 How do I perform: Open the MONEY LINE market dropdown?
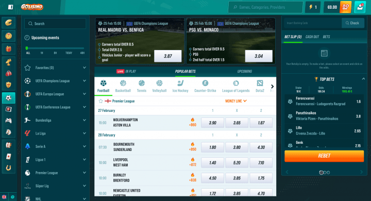[236, 101]
